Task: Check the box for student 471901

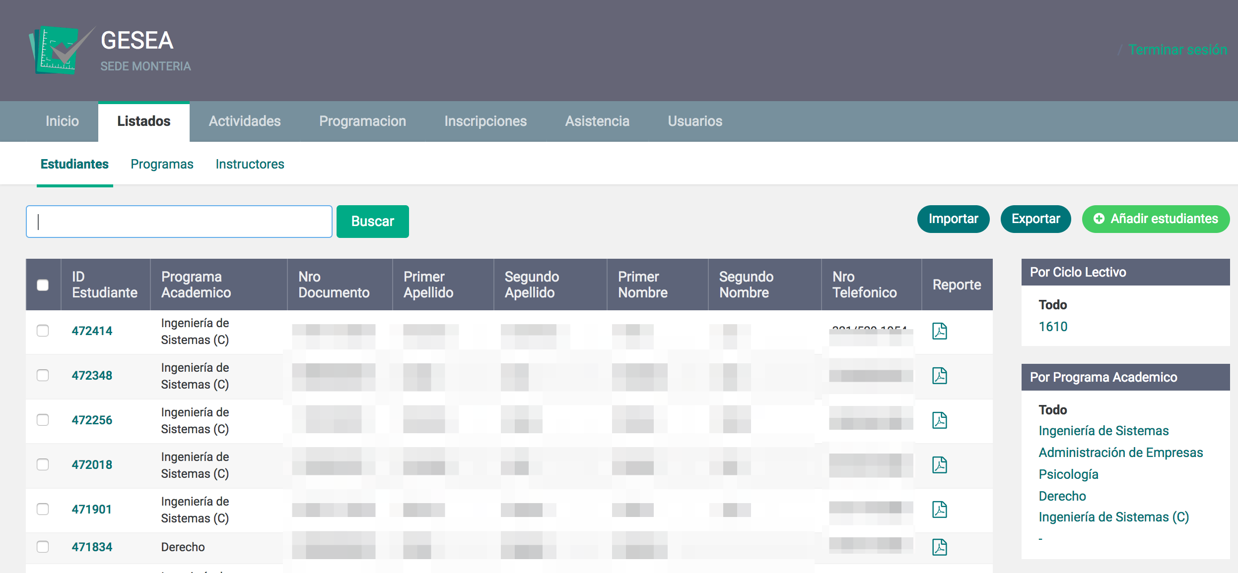Action: click(x=43, y=509)
